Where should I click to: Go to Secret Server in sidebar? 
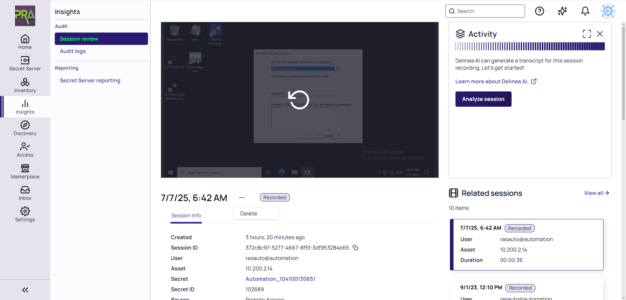point(25,63)
